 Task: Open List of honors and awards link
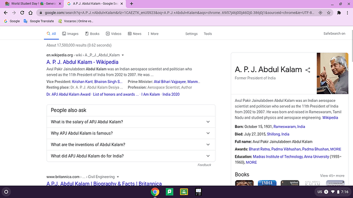[x=116, y=94]
